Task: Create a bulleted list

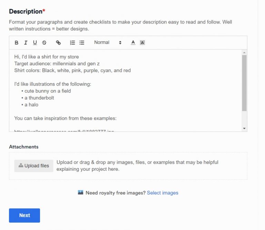Action: click(x=82, y=43)
